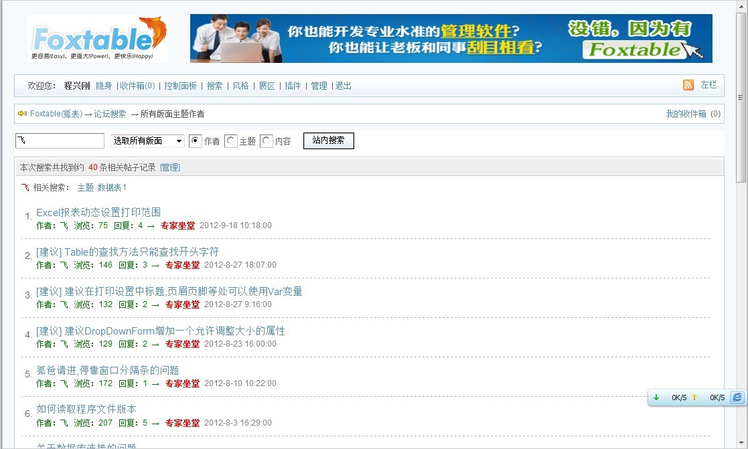
Task: Click the [管理] link in the results header
Action: pos(170,167)
